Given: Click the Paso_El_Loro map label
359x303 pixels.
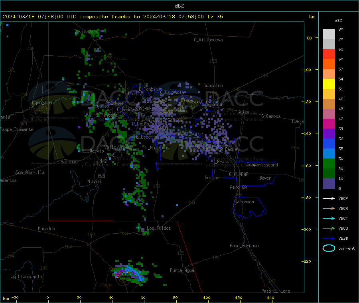Looking at the screenshot, I should pyautogui.click(x=276, y=291).
